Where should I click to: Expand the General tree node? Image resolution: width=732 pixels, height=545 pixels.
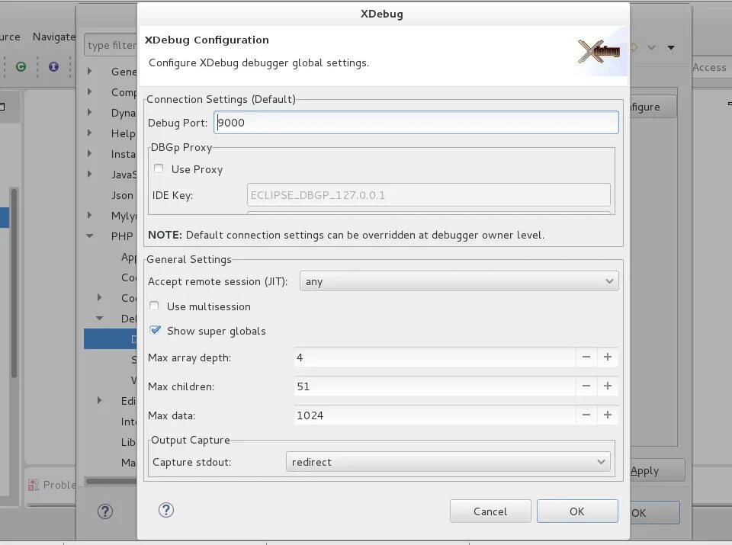[x=90, y=72]
